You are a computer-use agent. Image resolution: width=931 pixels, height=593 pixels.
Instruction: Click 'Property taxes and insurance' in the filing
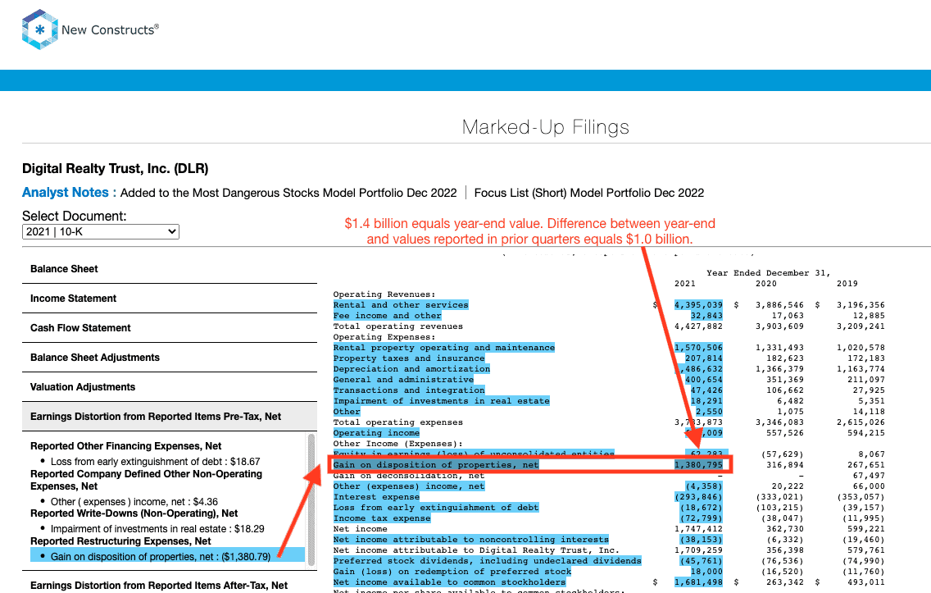click(408, 358)
